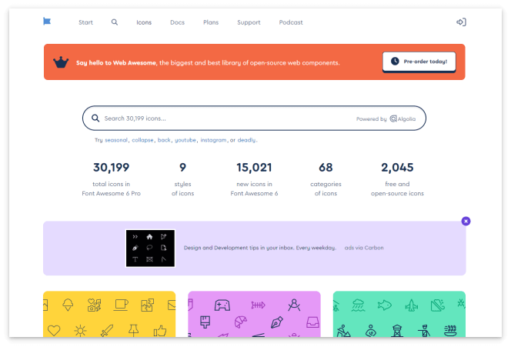Click the inbox tray icon on the pink card
Image resolution: width=511 pixels, height=347 pixels.
tap(312, 322)
